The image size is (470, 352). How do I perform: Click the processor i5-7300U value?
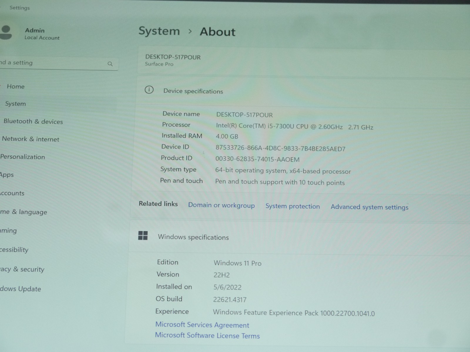(295, 126)
